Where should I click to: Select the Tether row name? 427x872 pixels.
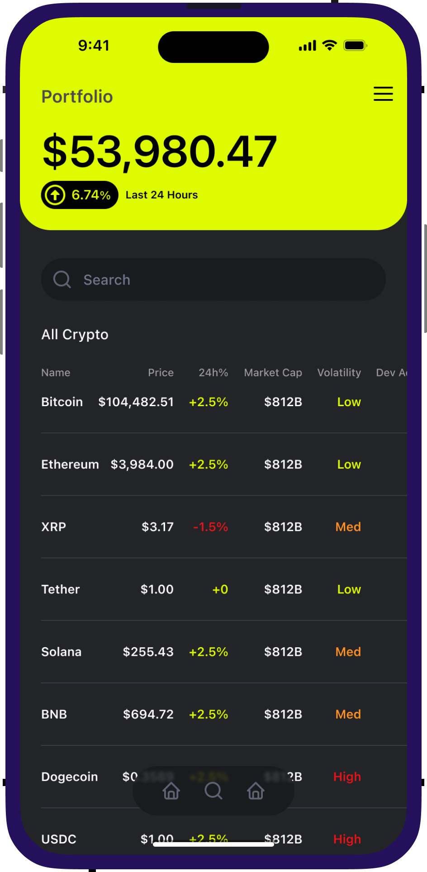pyautogui.click(x=60, y=589)
